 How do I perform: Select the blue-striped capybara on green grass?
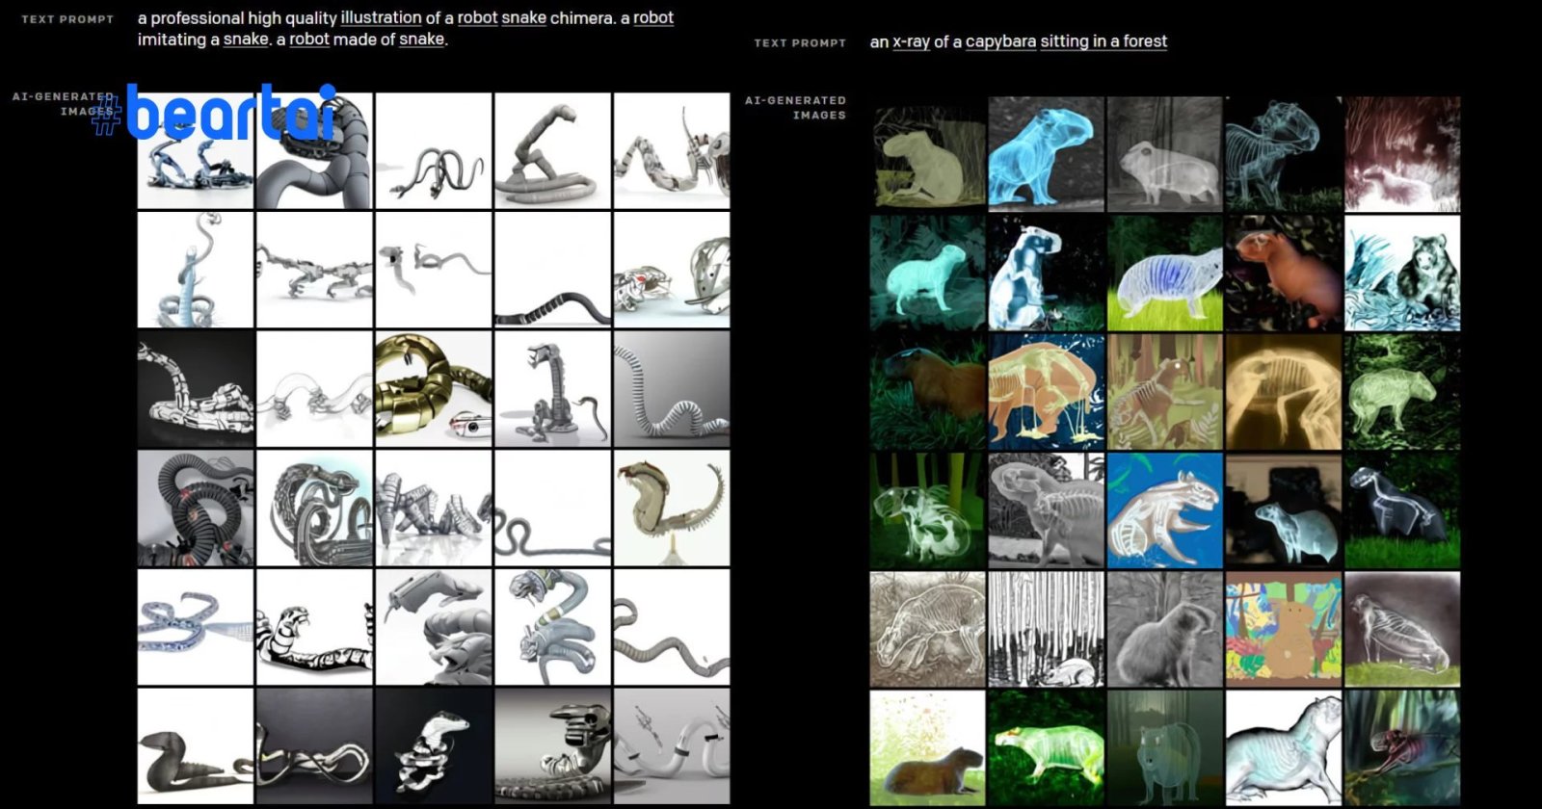[1164, 273]
